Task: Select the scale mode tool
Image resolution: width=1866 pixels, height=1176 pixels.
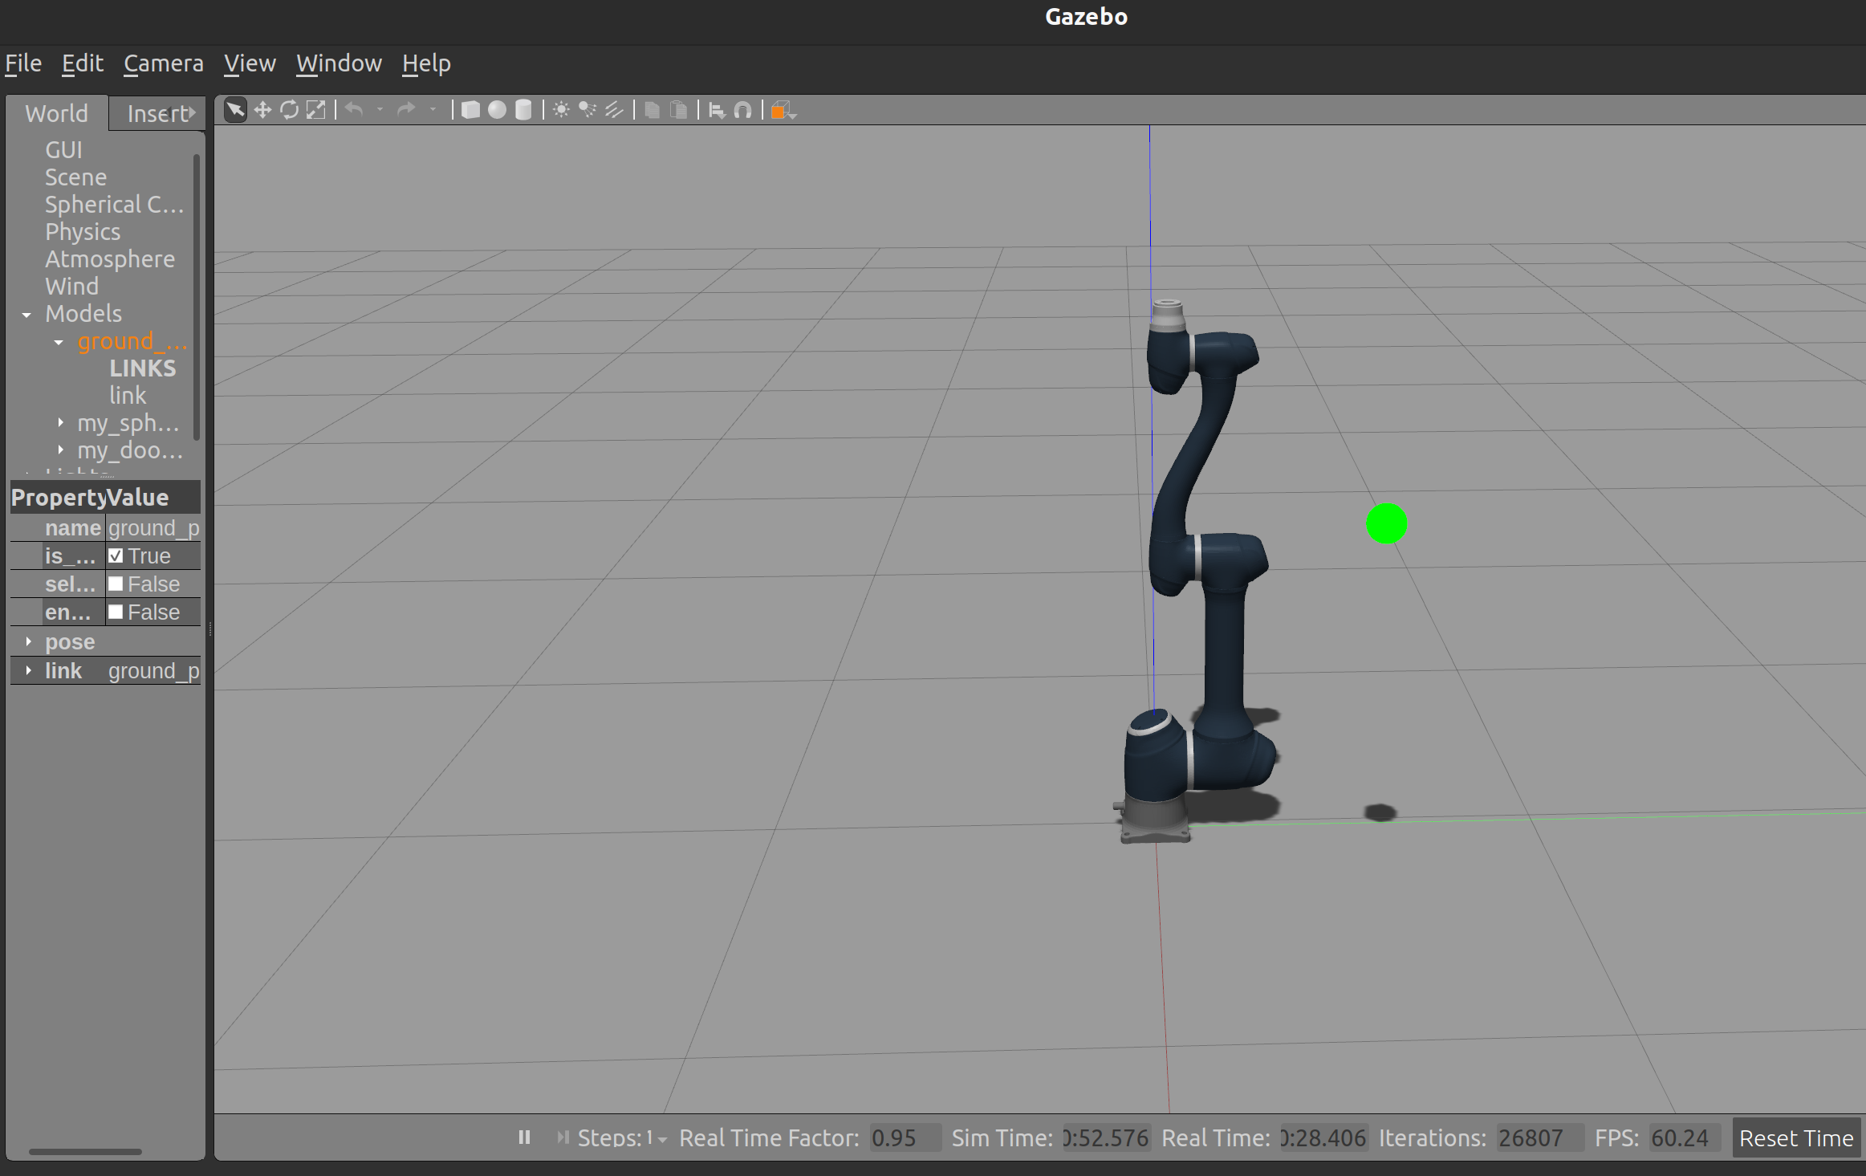Action: pyautogui.click(x=316, y=110)
